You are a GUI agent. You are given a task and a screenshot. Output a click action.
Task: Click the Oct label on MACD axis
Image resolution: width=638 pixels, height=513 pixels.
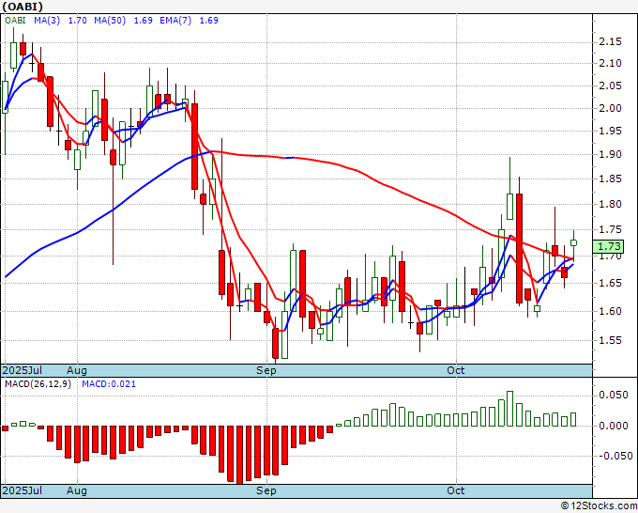(x=455, y=490)
